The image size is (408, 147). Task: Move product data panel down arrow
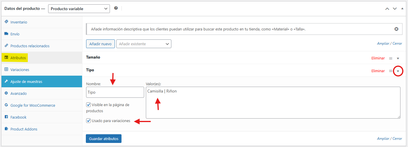395,9
